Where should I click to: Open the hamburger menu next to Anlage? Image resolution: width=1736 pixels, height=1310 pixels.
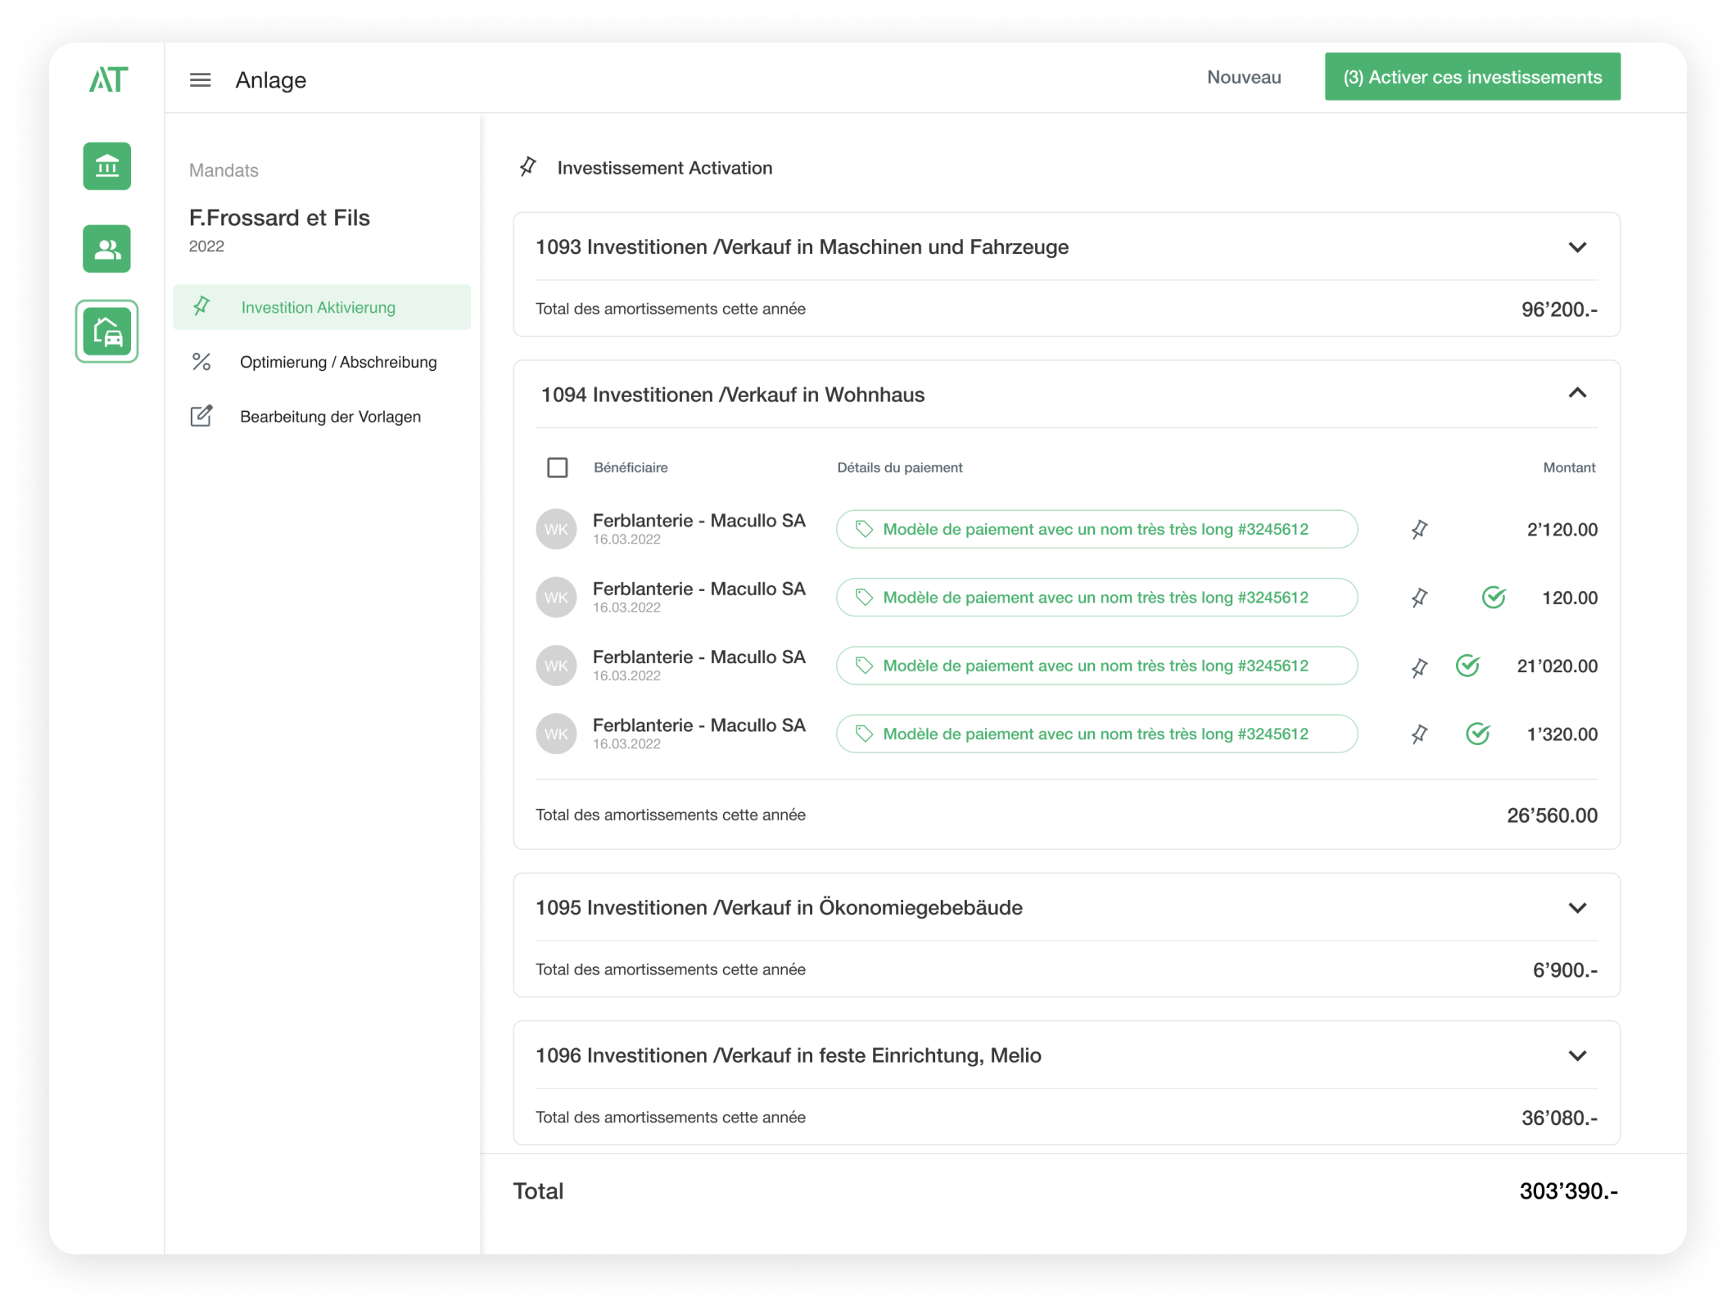tap(200, 80)
